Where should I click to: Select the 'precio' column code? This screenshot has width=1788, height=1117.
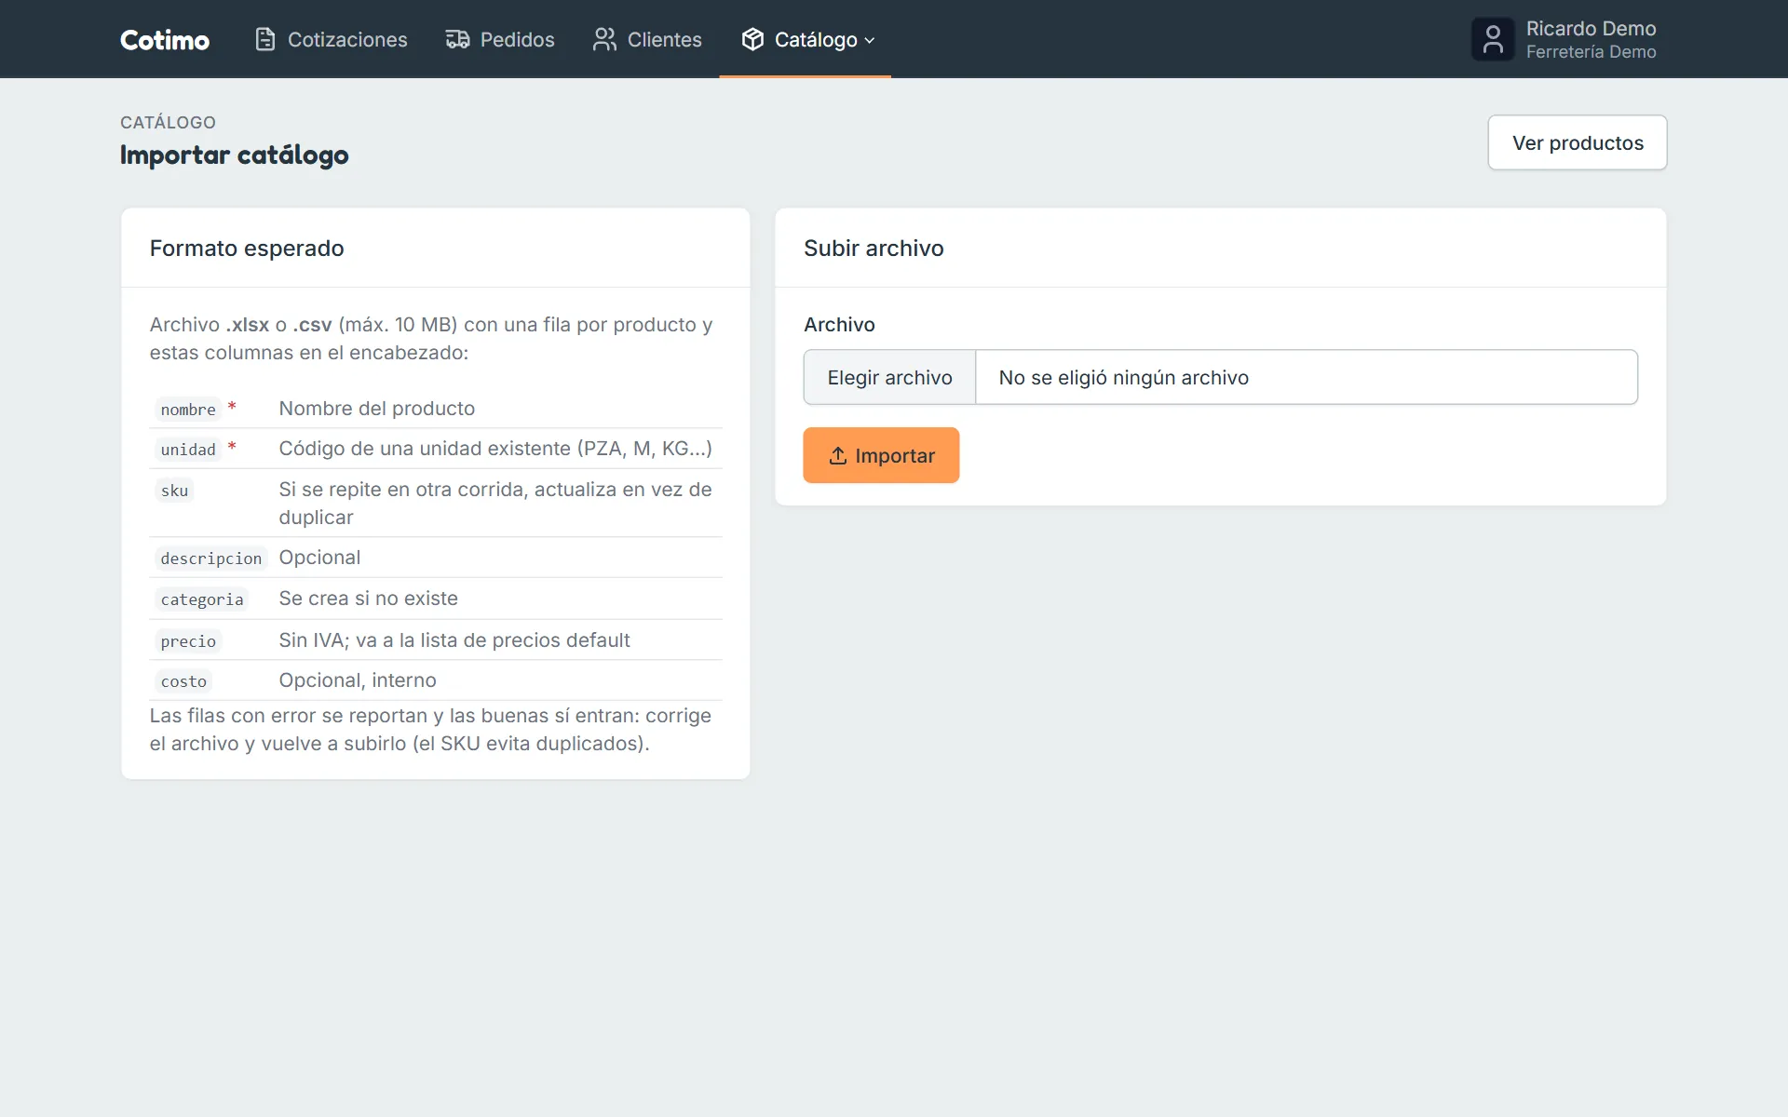coord(188,641)
